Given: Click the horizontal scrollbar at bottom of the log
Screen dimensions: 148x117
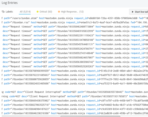Looking at the screenshot, I should pyautogui.click(x=90, y=116).
